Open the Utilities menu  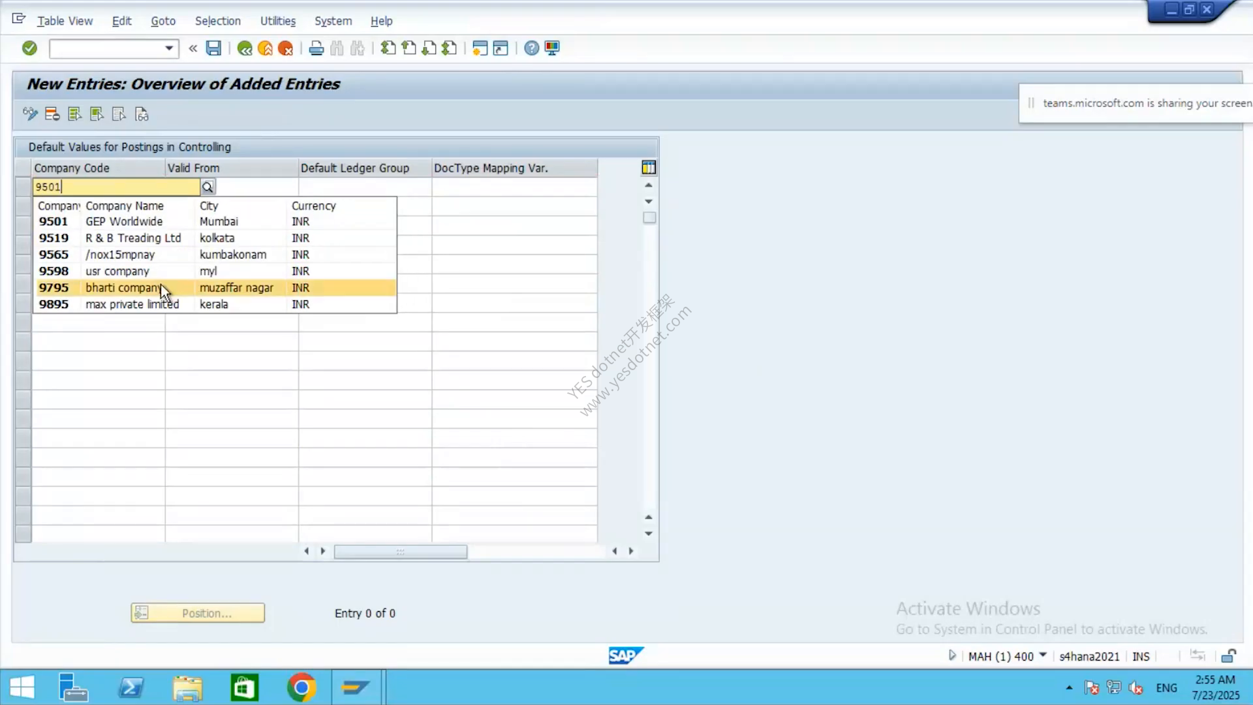(x=278, y=21)
